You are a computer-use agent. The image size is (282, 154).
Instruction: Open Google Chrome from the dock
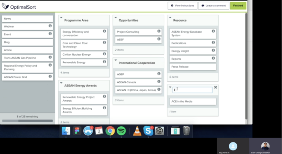coord(110,131)
